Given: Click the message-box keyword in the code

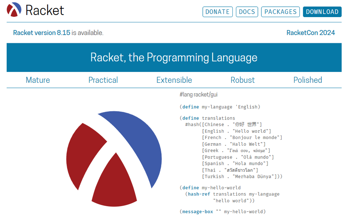Looking at the screenshot, I should click(197, 211).
